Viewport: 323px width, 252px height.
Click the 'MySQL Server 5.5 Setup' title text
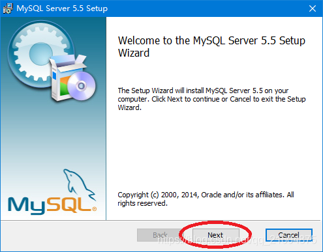(62, 8)
